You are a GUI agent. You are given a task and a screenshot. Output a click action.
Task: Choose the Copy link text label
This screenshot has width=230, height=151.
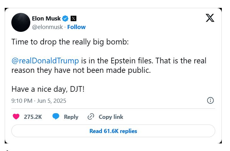pos(111,117)
